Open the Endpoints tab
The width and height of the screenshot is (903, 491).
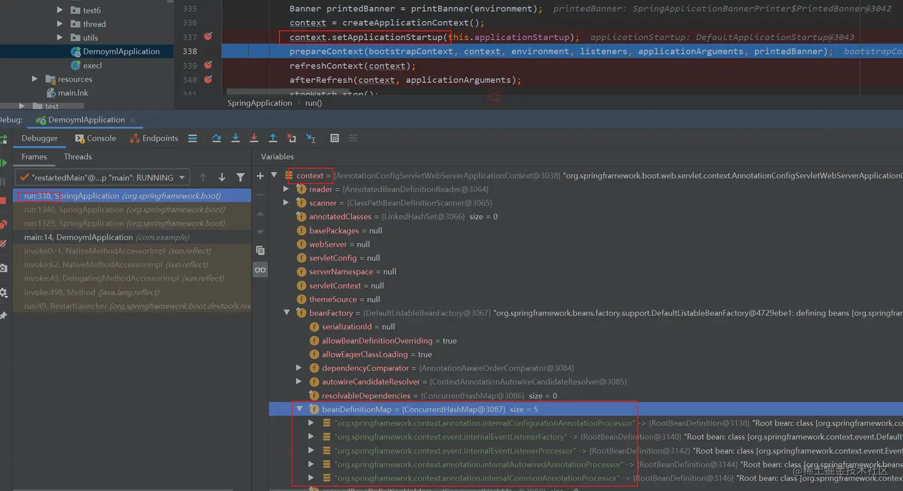tap(154, 139)
